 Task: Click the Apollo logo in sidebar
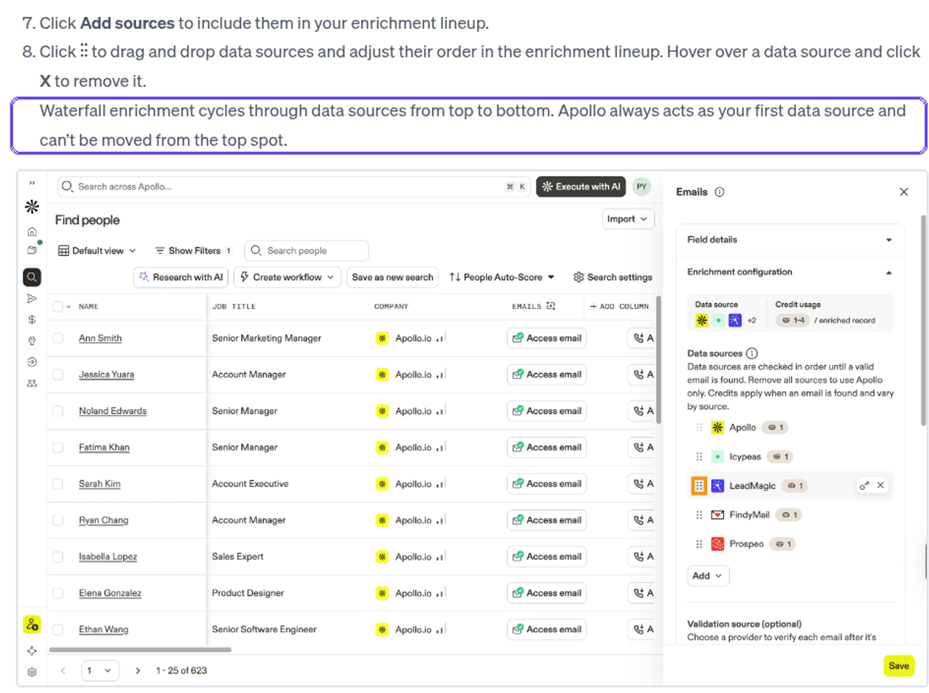[32, 207]
